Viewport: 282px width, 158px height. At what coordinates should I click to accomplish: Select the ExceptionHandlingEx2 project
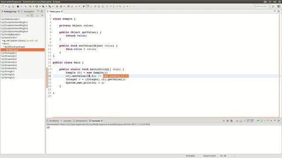click(16, 25)
